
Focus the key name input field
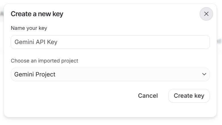[x=110, y=42]
